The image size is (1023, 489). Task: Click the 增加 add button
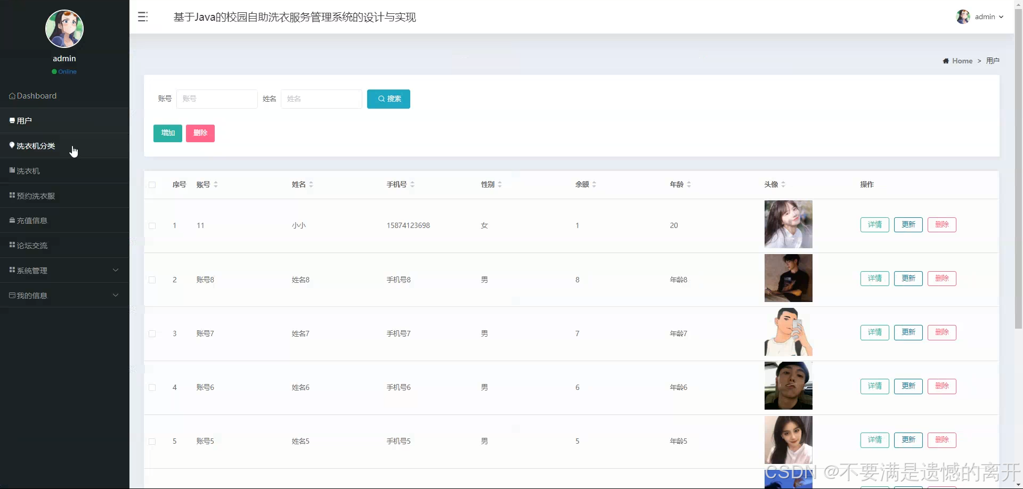tap(168, 133)
